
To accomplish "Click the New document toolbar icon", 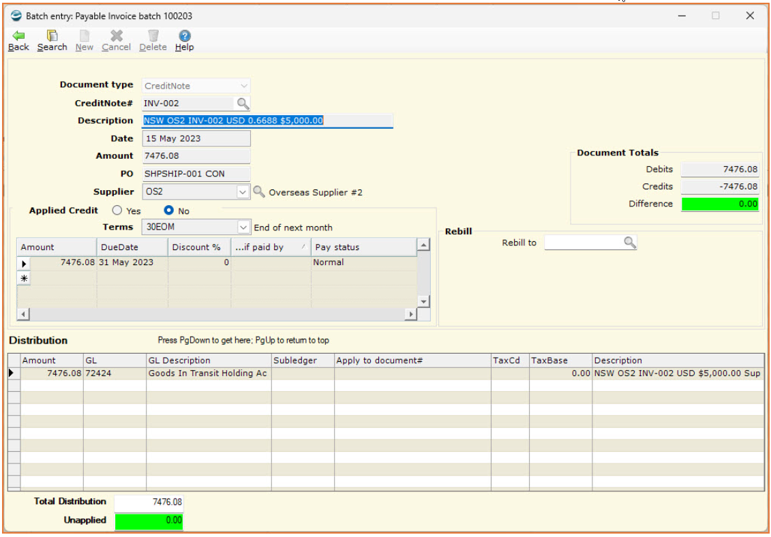I will coord(85,36).
